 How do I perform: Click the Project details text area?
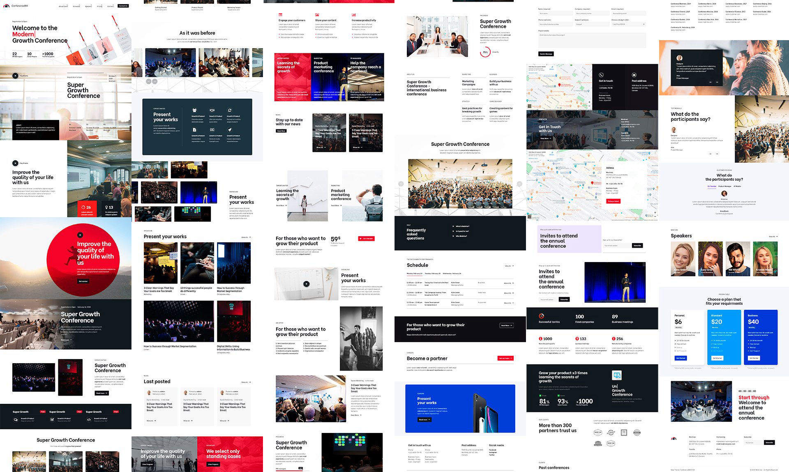[592, 40]
